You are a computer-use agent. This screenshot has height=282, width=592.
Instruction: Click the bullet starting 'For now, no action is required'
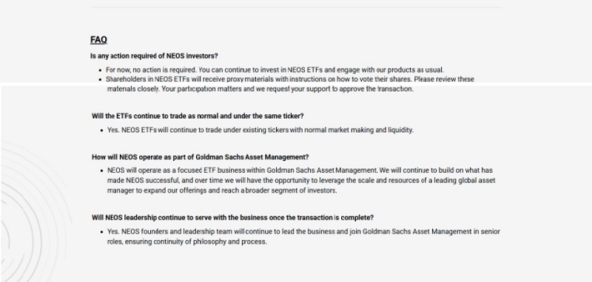click(x=275, y=69)
